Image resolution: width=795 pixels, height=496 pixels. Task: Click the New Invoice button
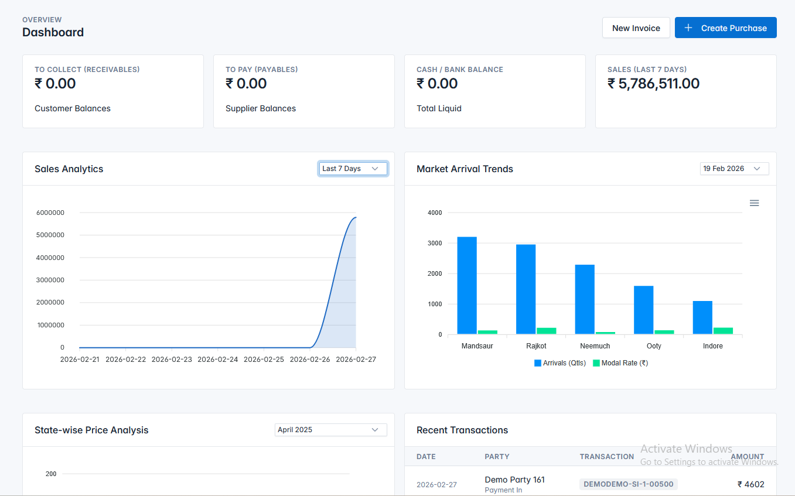coord(636,28)
